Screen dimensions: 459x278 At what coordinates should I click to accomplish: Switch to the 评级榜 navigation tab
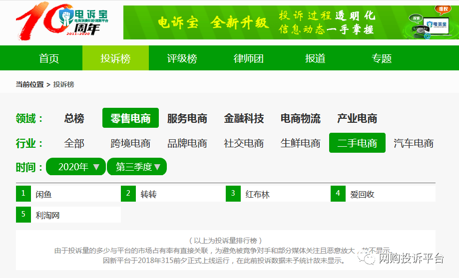pos(182,58)
